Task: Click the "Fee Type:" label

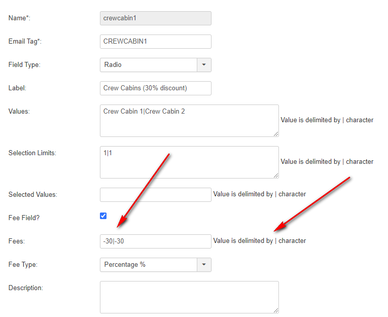Action: pyautogui.click(x=23, y=265)
